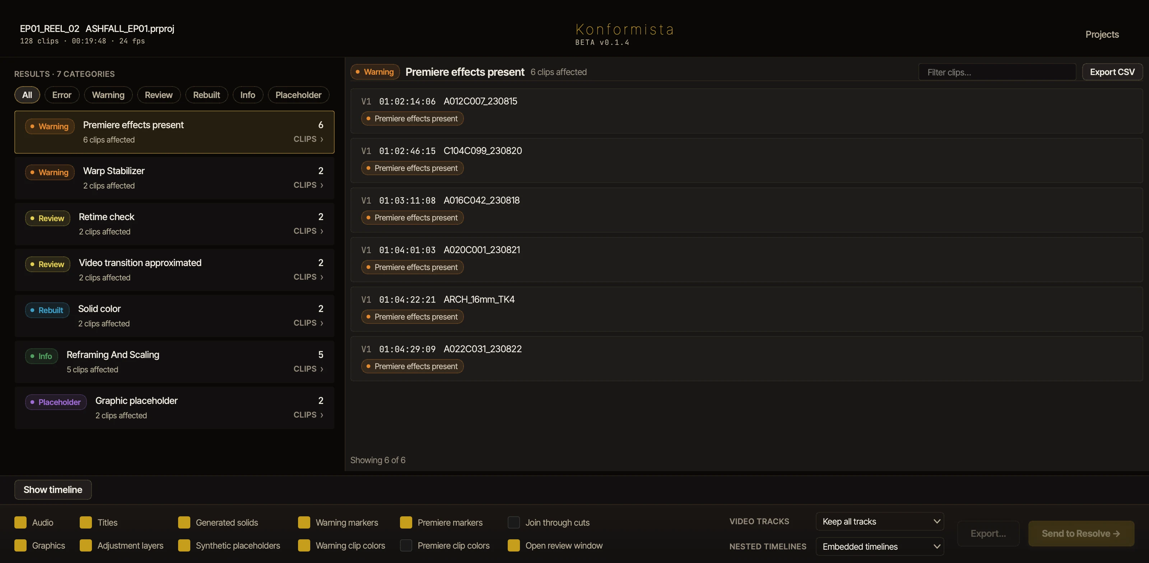Toggle Synthetic placeholders checkbox

coord(184,546)
